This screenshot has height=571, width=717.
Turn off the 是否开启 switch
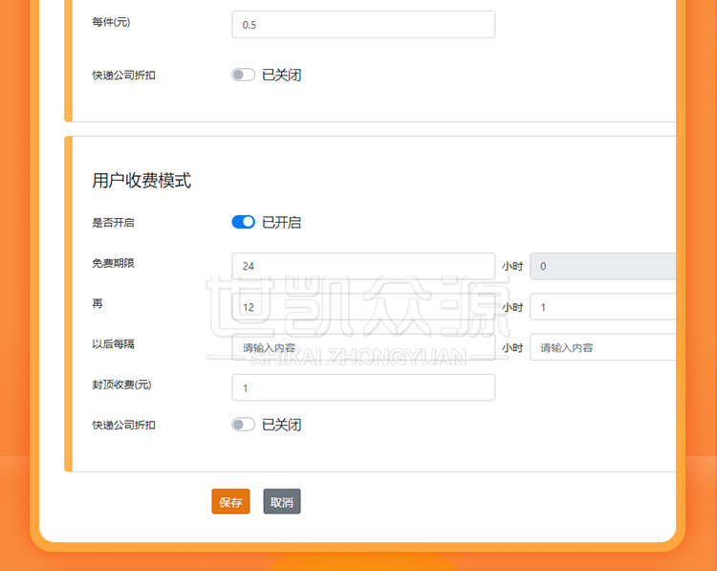243,222
